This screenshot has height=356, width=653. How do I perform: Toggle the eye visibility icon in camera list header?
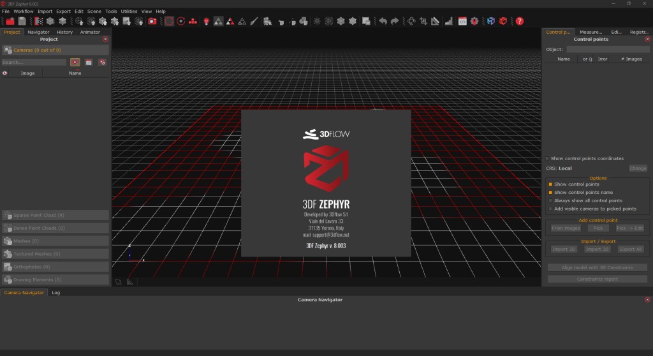pyautogui.click(x=5, y=73)
